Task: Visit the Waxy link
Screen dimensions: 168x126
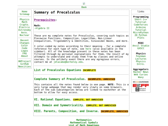Action: click(x=141, y=77)
